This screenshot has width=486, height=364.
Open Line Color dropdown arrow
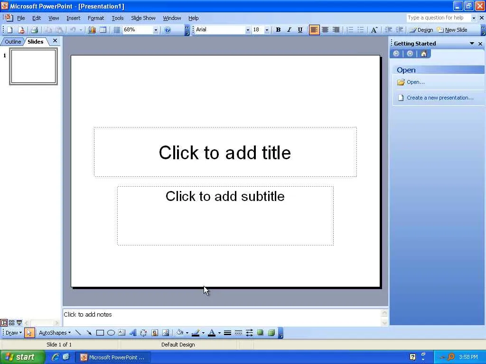click(x=203, y=333)
